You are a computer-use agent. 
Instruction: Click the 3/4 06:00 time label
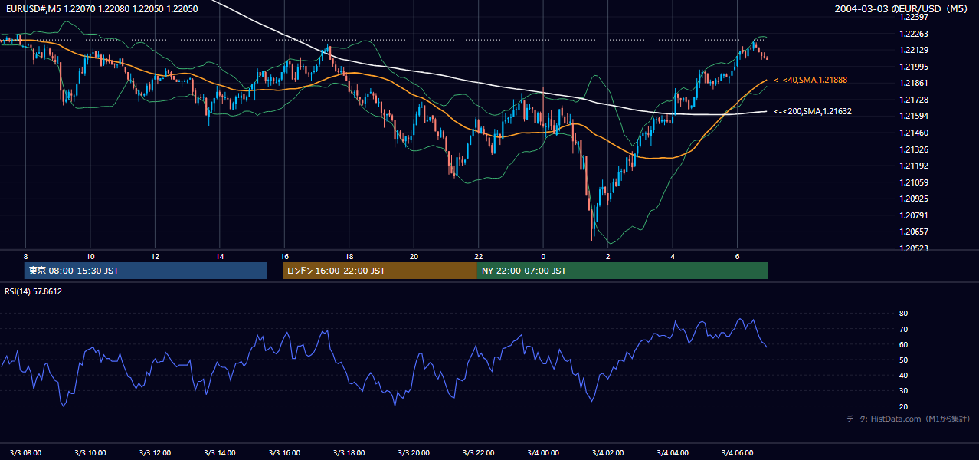(x=738, y=452)
